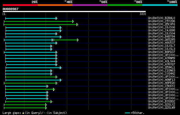Click the cyan alignment bar for B8PQ37
Viewport: 180px width, 115px height.
[30, 52]
